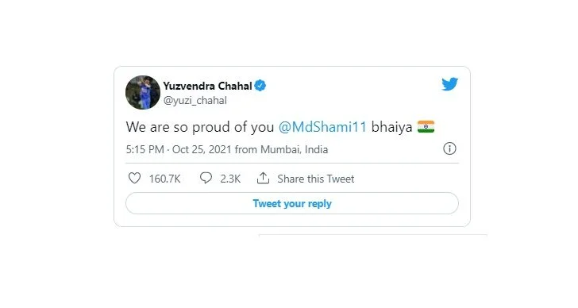This screenshot has width=578, height=308.
Task: Click the blue verified badge
Action: (x=260, y=86)
